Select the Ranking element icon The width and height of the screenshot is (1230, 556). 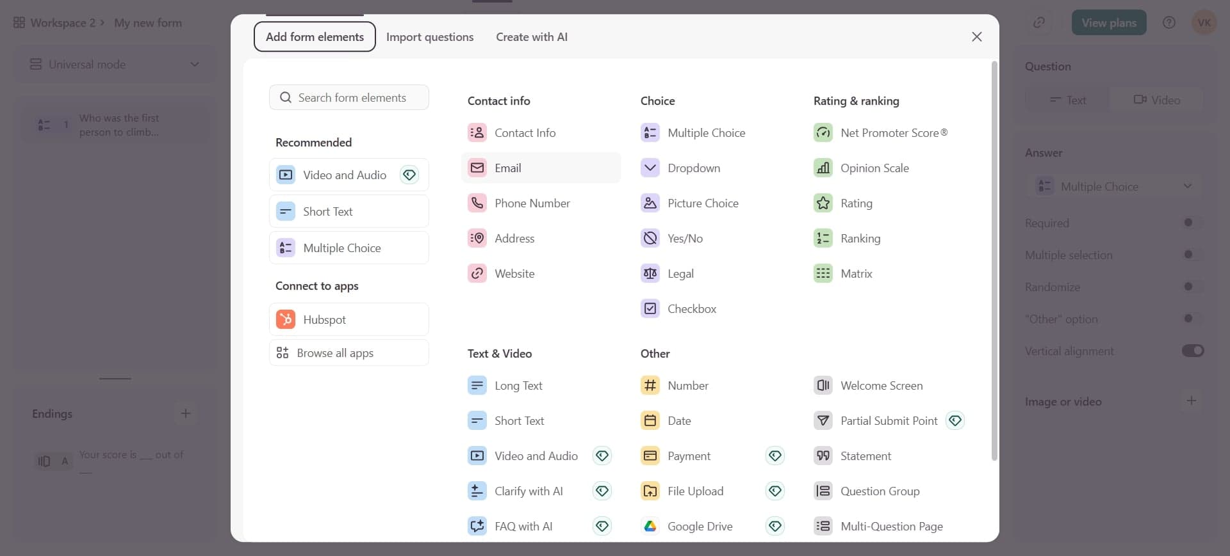[x=823, y=238]
